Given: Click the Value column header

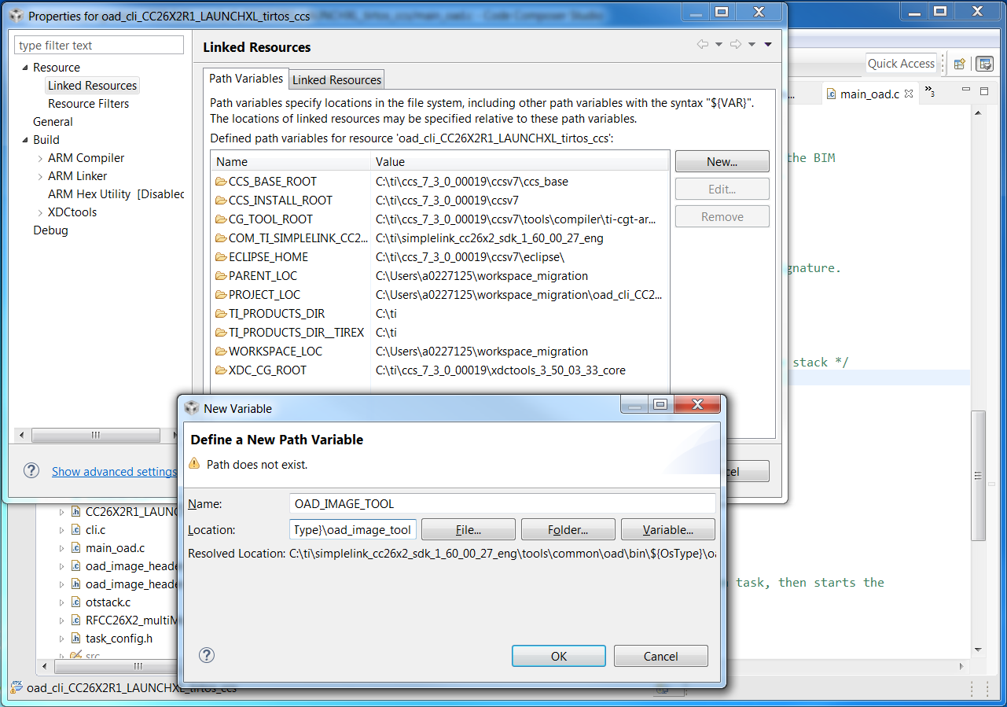Looking at the screenshot, I should click(520, 162).
